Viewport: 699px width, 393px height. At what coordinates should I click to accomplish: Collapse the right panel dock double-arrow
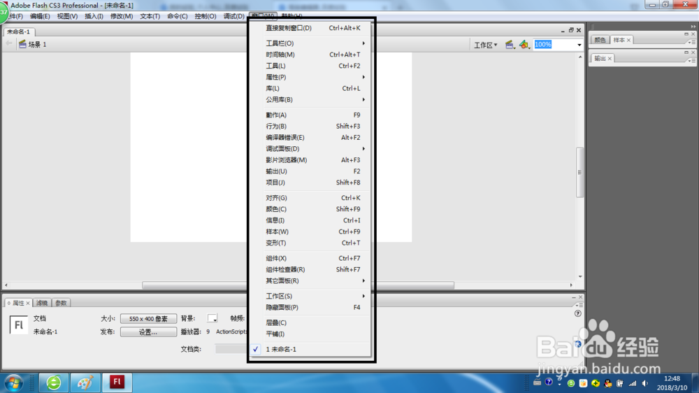pos(693,27)
